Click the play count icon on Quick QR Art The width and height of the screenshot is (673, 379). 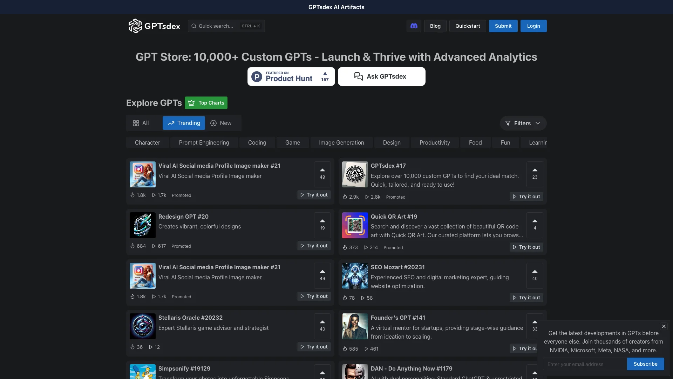click(366, 247)
